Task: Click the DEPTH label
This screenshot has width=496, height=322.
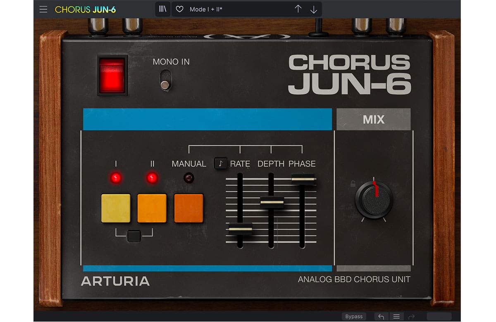Action: coord(272,164)
